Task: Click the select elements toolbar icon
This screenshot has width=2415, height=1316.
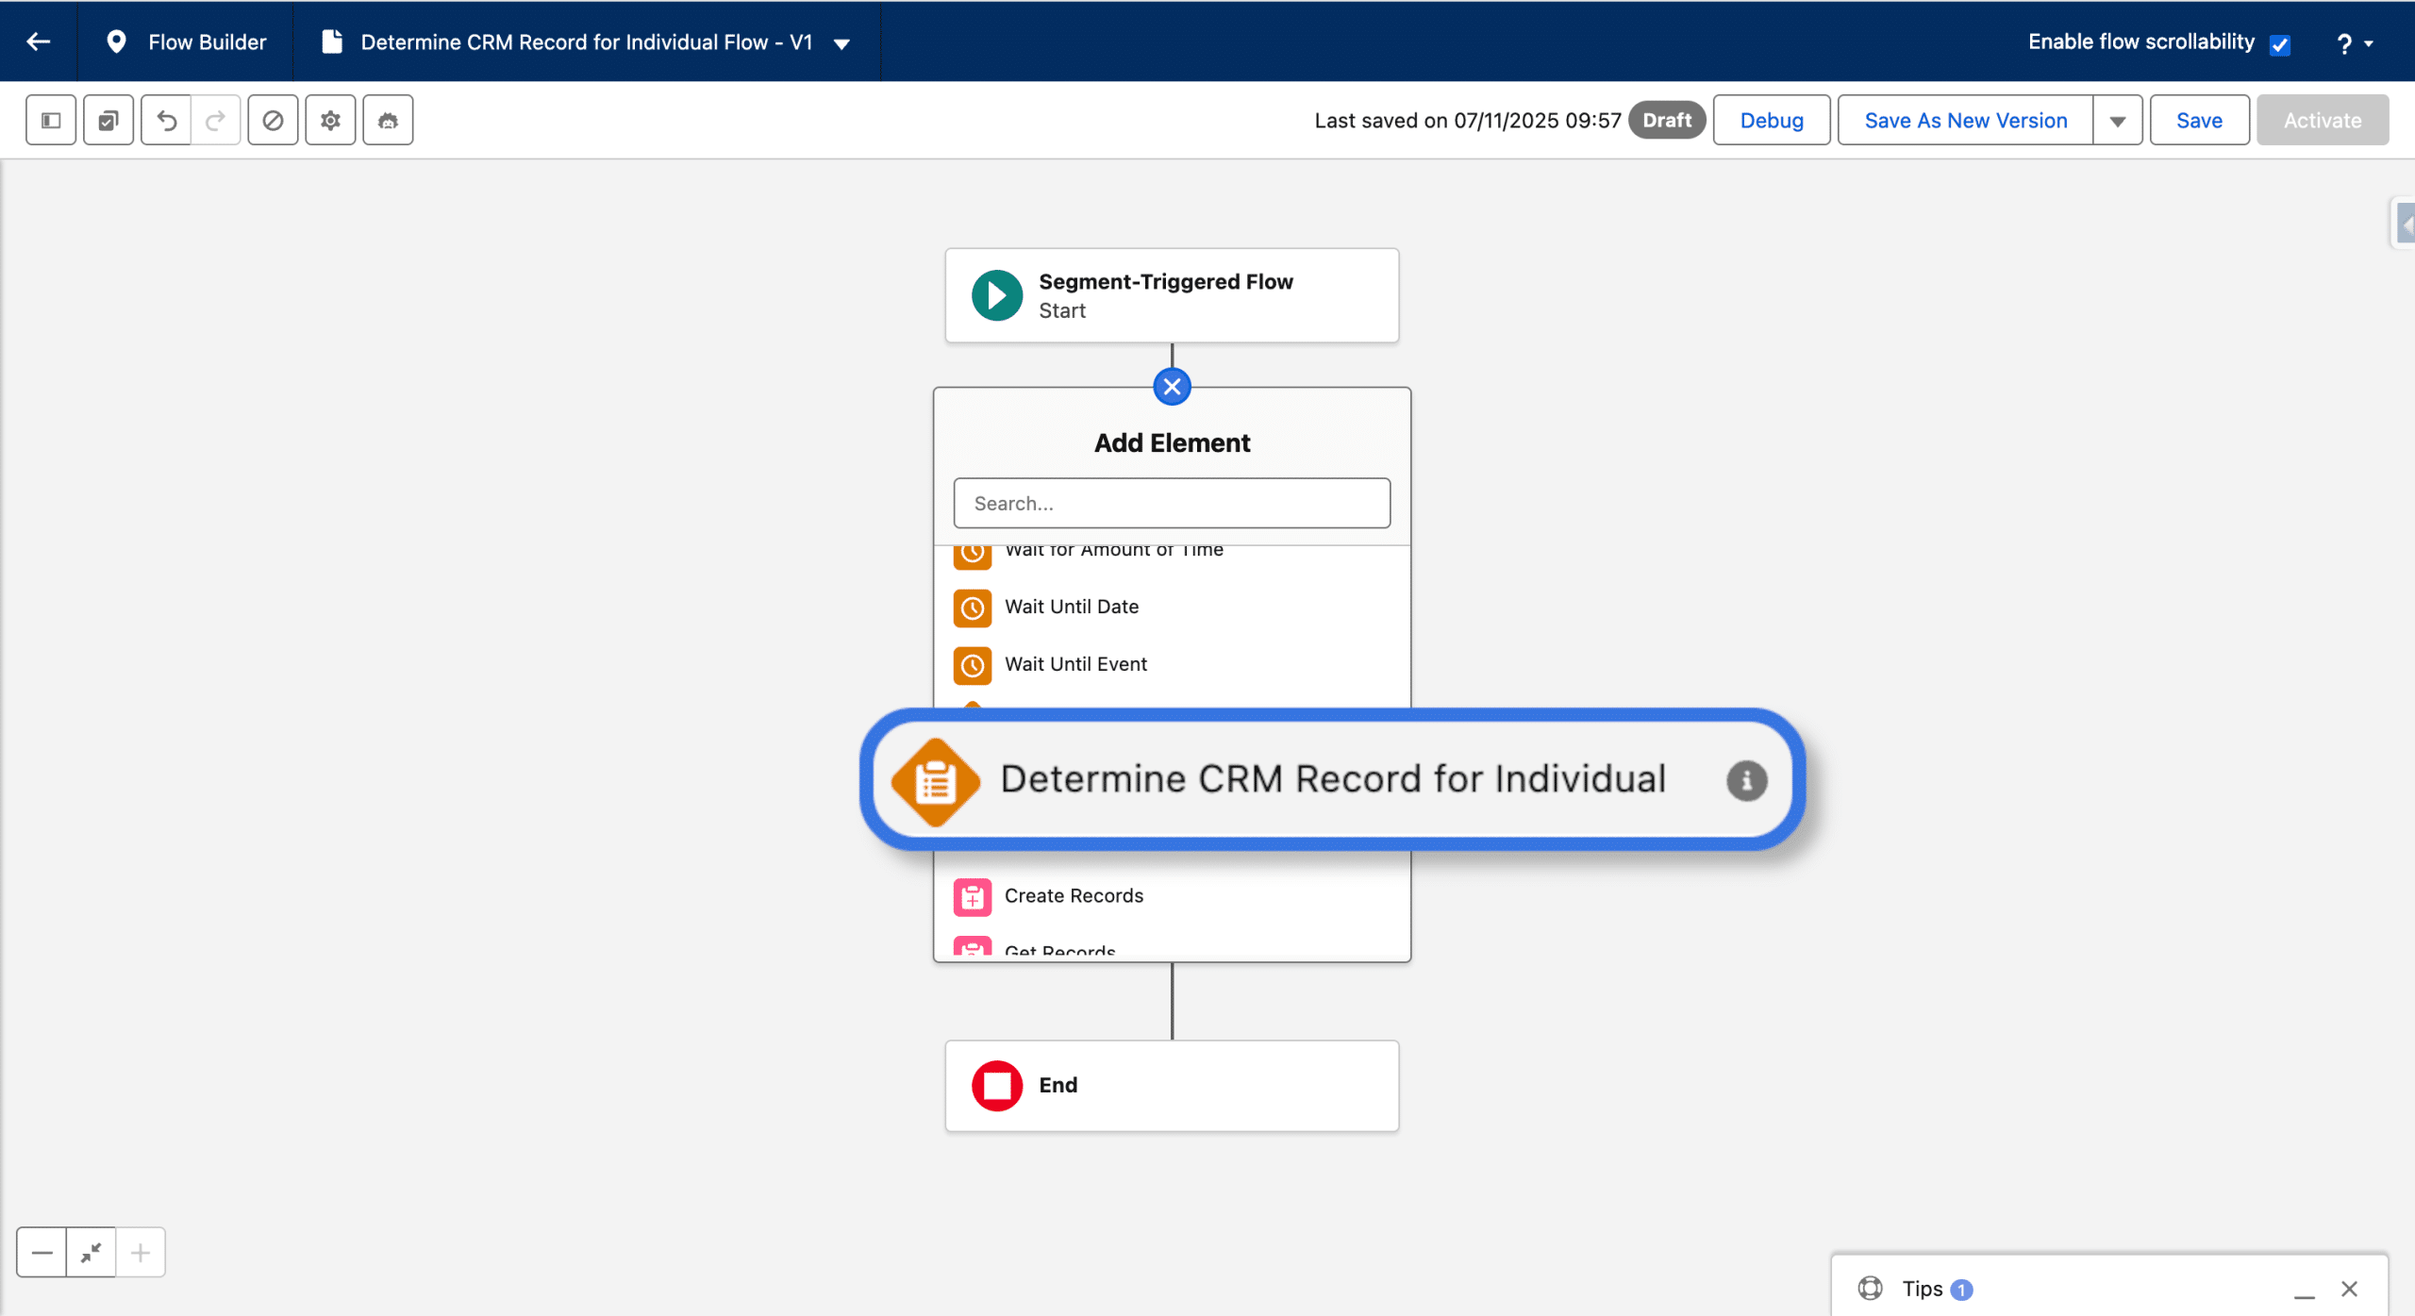Action: pos(108,120)
